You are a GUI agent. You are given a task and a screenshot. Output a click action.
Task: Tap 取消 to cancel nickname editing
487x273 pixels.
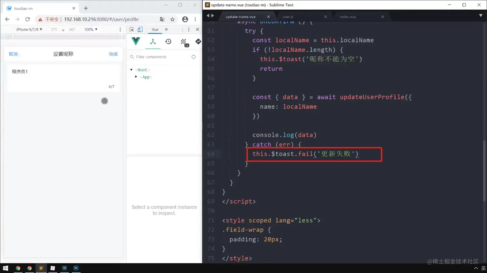click(x=13, y=54)
